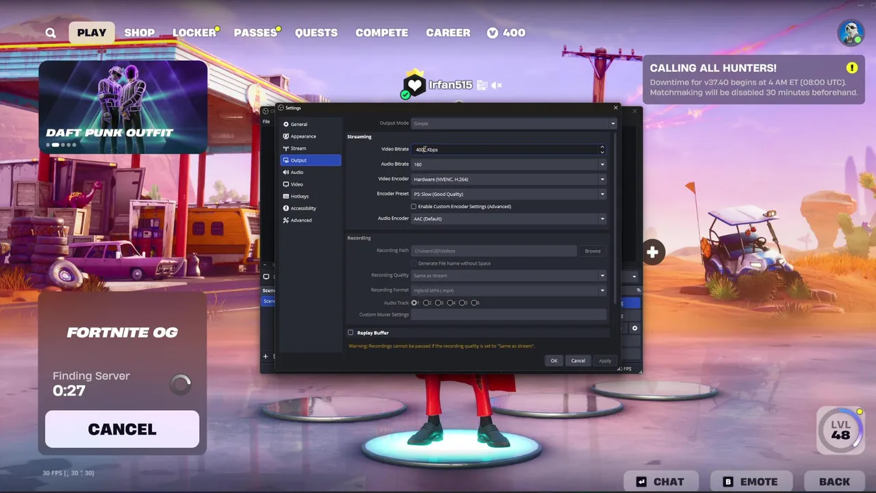Click the Custom Muxer Settings field
The image size is (876, 493).
click(x=508, y=315)
